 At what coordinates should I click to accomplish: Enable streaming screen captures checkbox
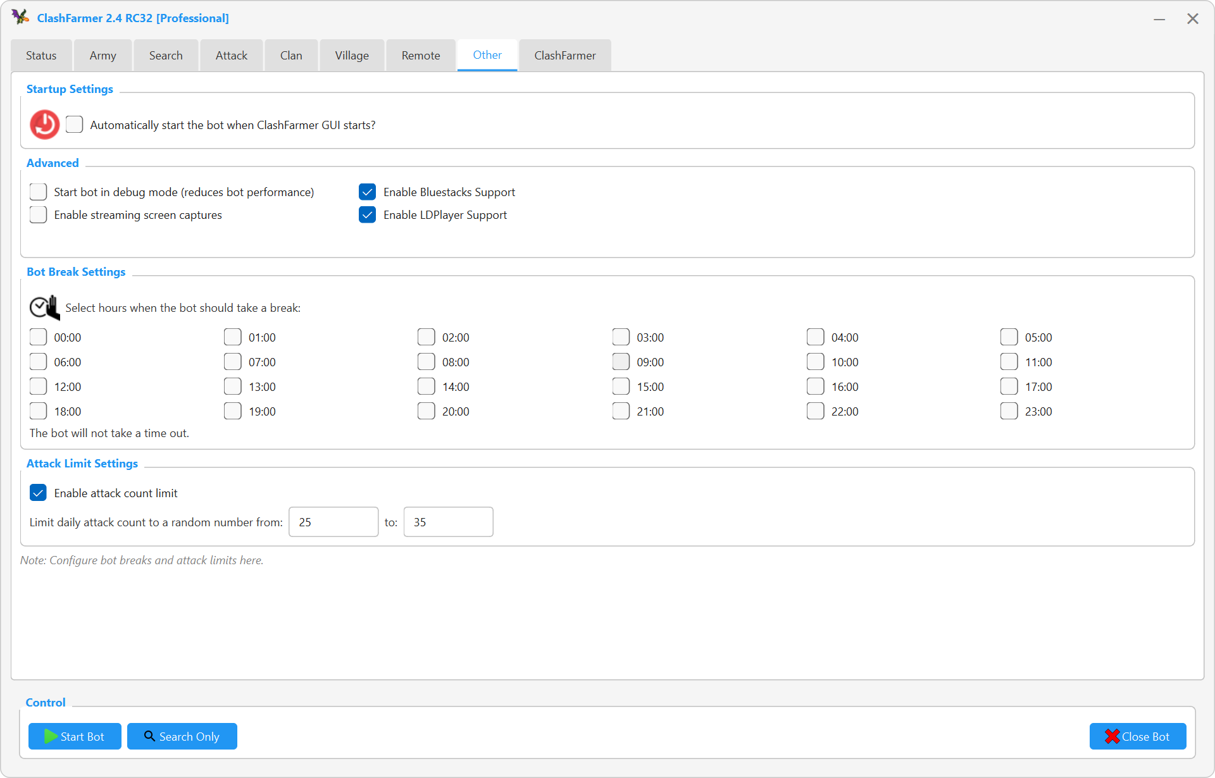point(38,214)
